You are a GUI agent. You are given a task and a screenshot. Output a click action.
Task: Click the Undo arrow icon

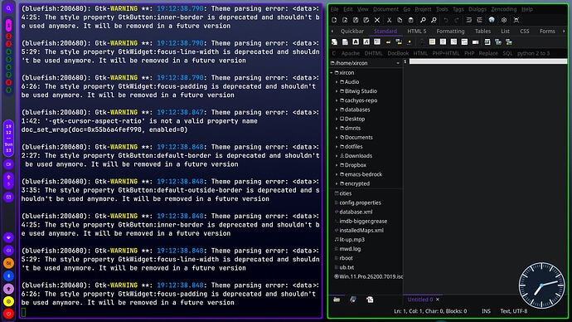446,20
